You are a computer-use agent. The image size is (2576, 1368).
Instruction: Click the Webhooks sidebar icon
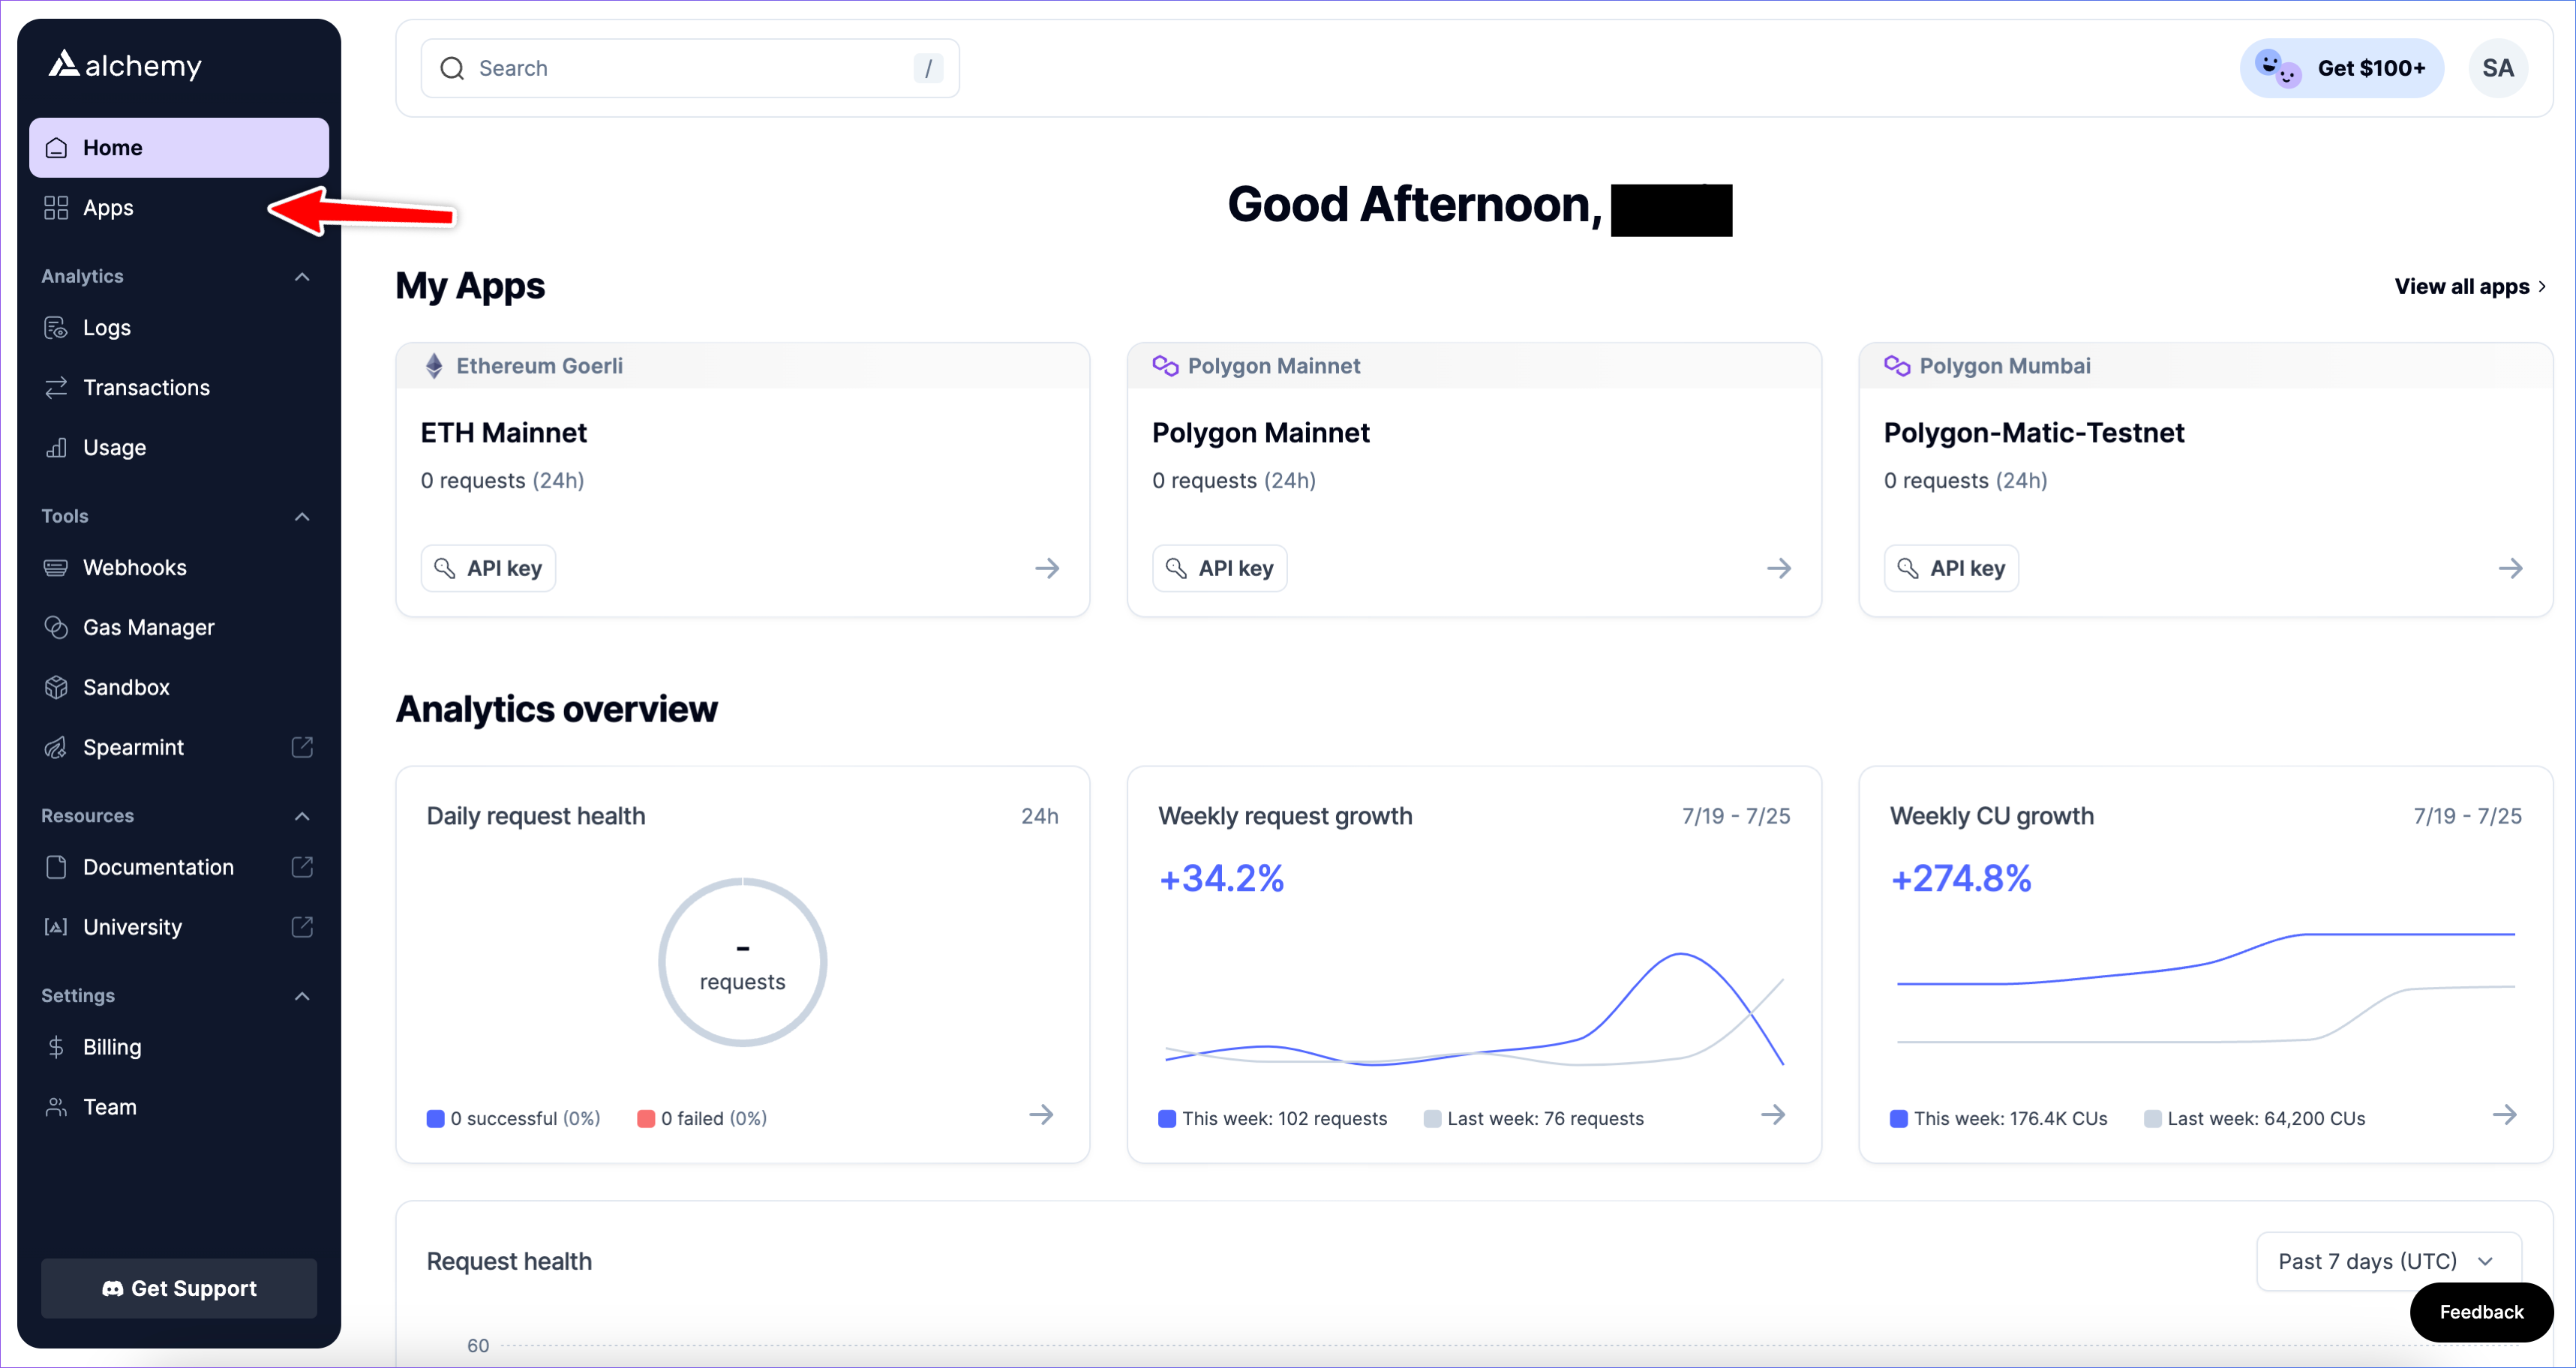(x=56, y=568)
